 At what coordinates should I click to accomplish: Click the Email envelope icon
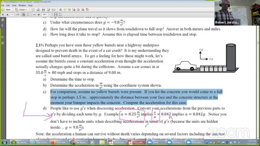[x=54, y=10]
